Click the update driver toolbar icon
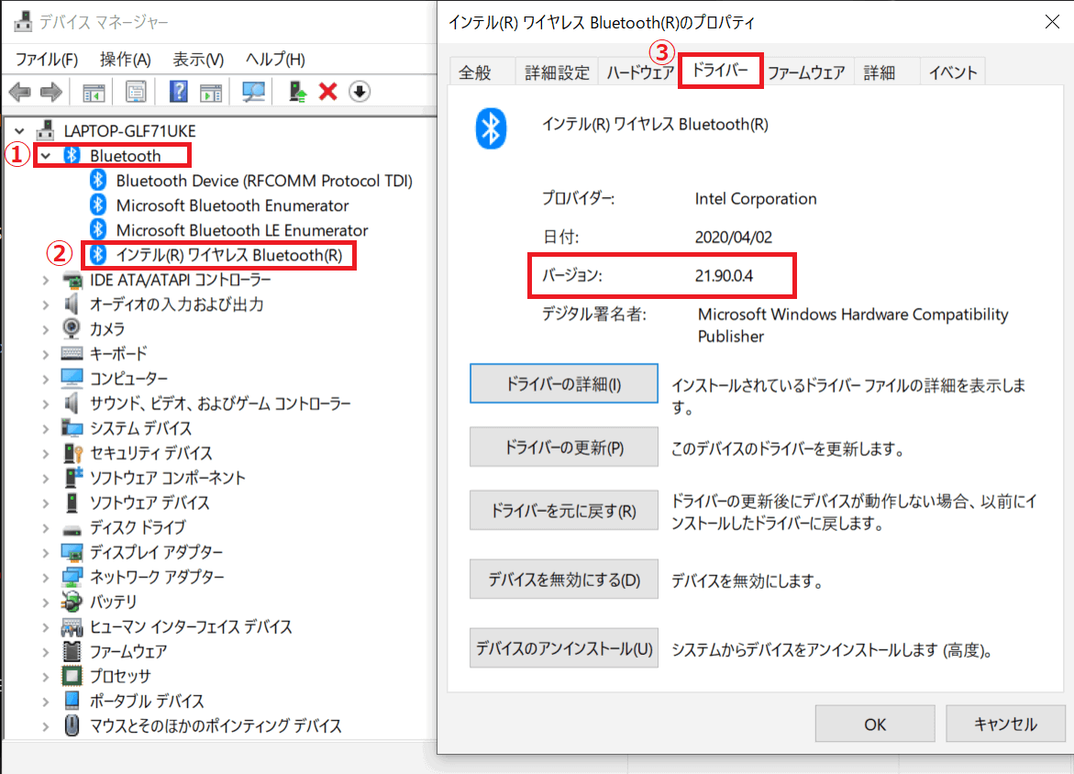1074x774 pixels. click(x=297, y=91)
